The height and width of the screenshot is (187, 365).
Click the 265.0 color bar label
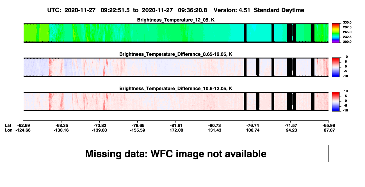point(347,32)
